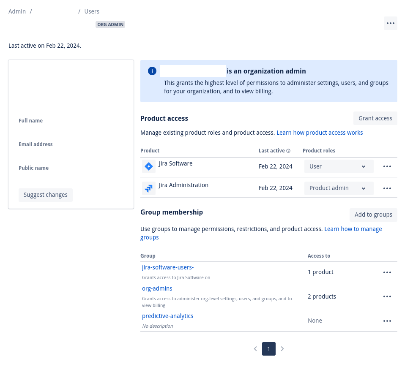The width and height of the screenshot is (413, 367).
Task: Click the '1 product' access cell
Action: coord(320,272)
